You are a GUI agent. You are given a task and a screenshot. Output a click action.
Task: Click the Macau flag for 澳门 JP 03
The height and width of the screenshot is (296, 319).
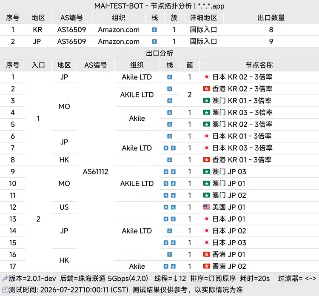click(x=206, y=172)
